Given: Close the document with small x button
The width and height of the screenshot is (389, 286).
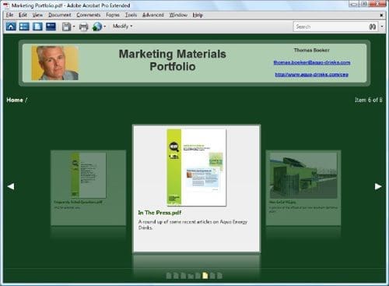Looking at the screenshot, I should (x=381, y=15).
